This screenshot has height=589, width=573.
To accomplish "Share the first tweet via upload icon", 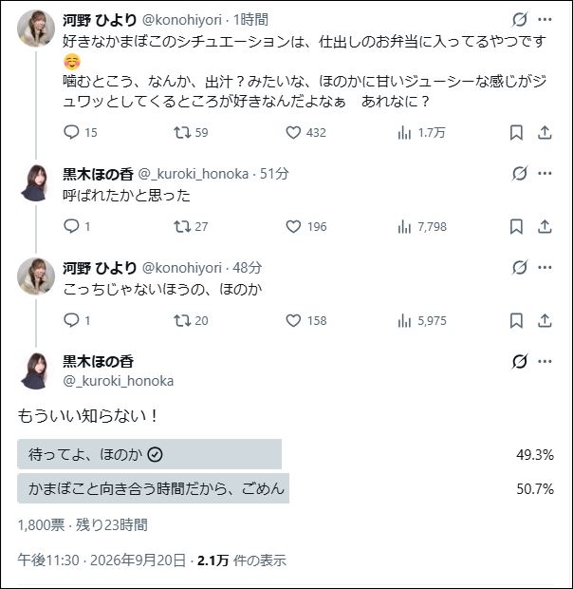I will (x=545, y=133).
